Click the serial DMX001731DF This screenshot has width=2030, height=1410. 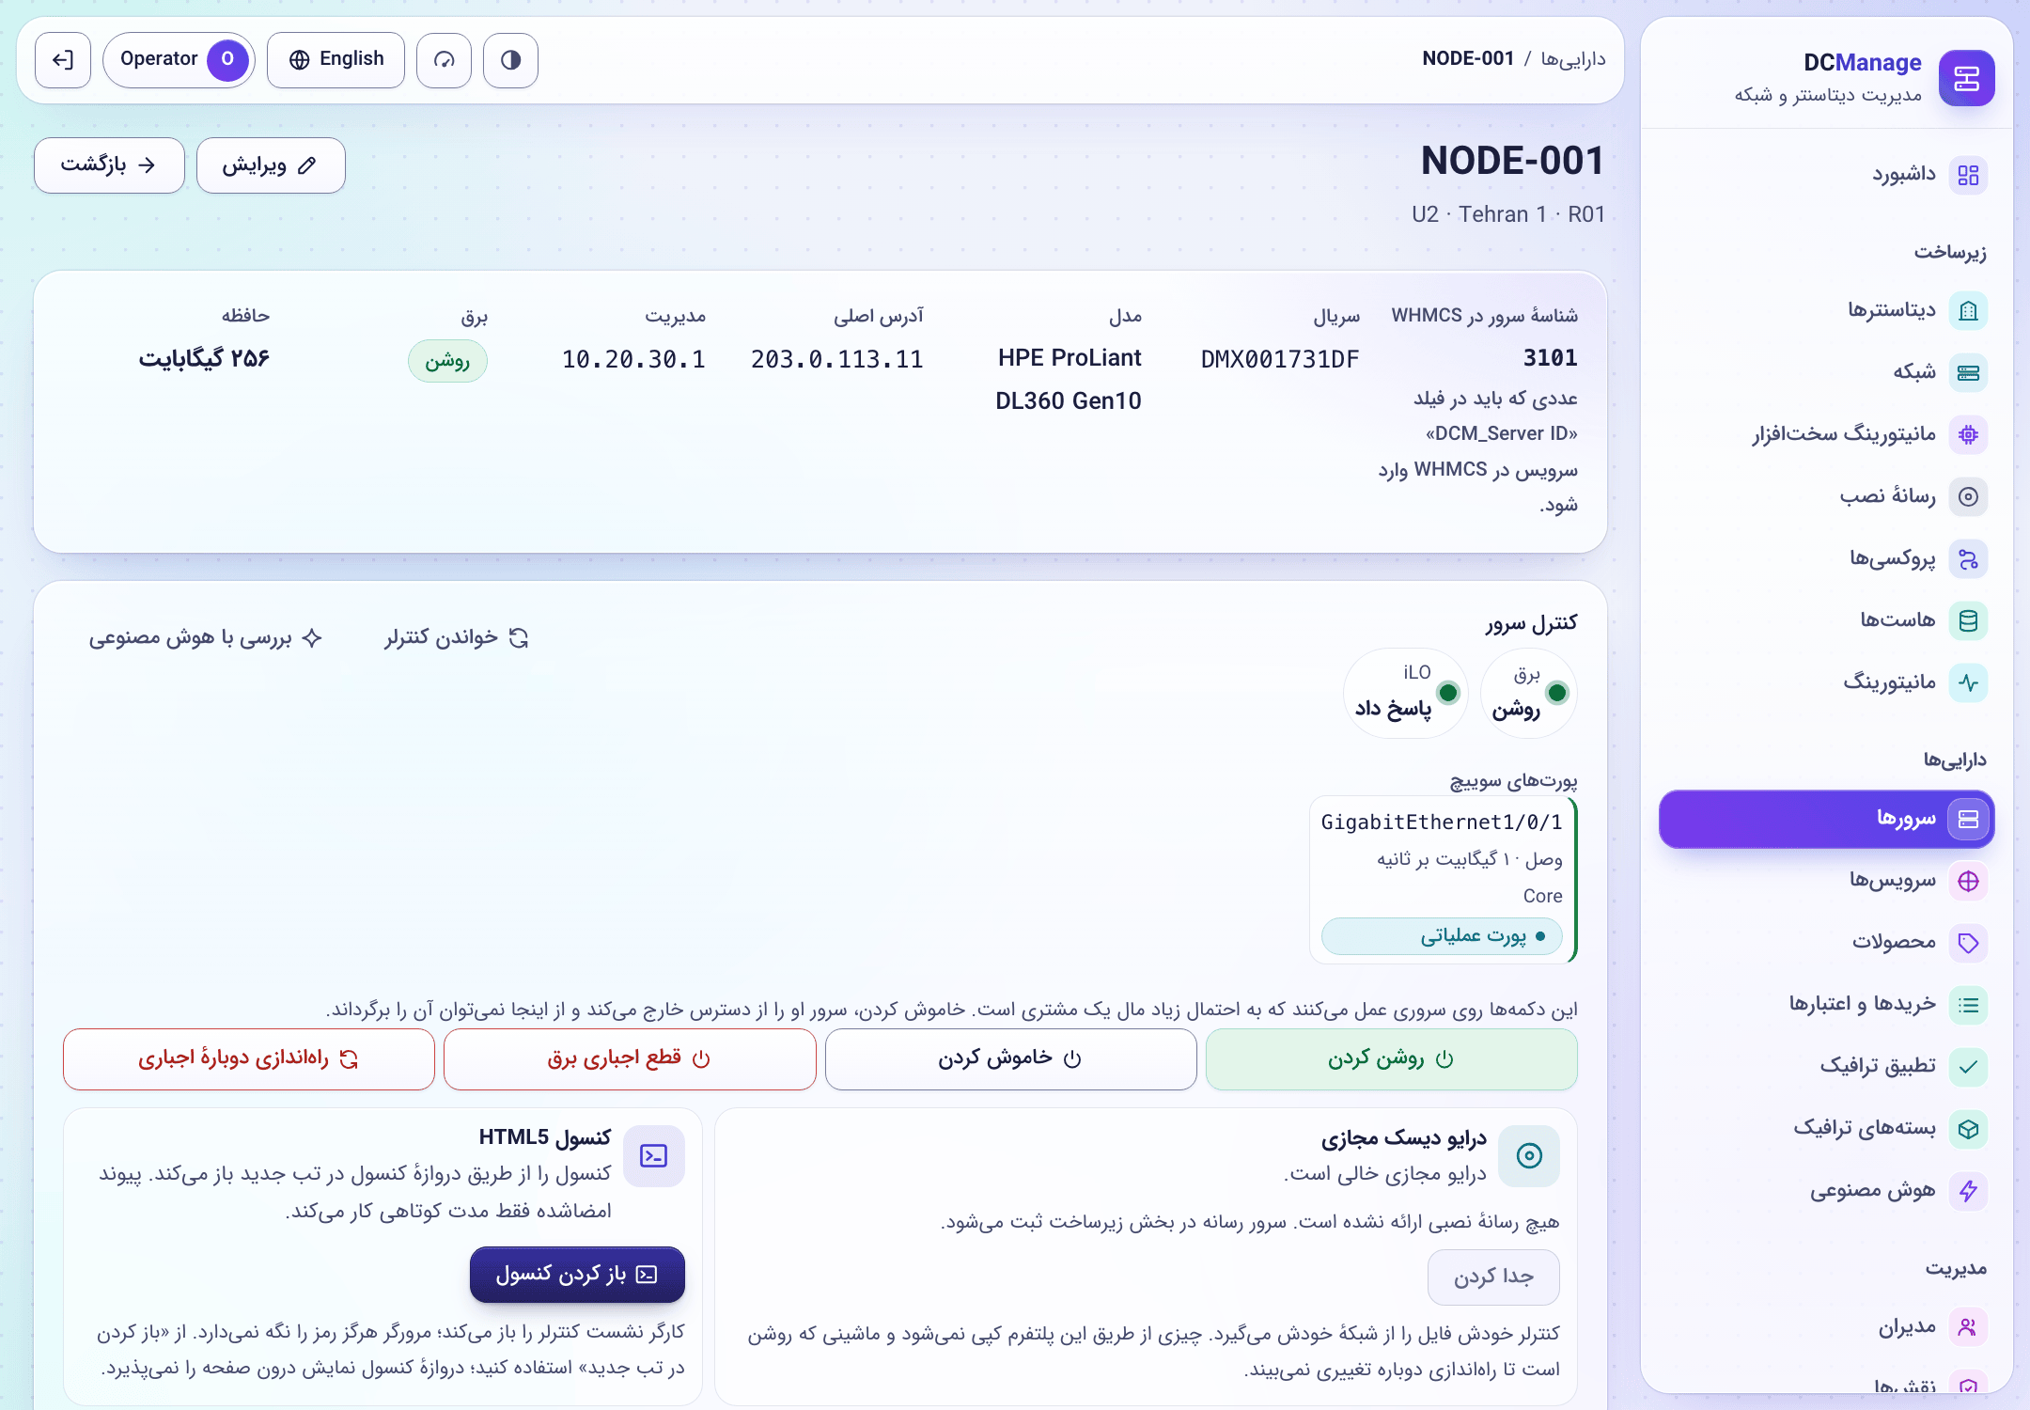(1280, 359)
